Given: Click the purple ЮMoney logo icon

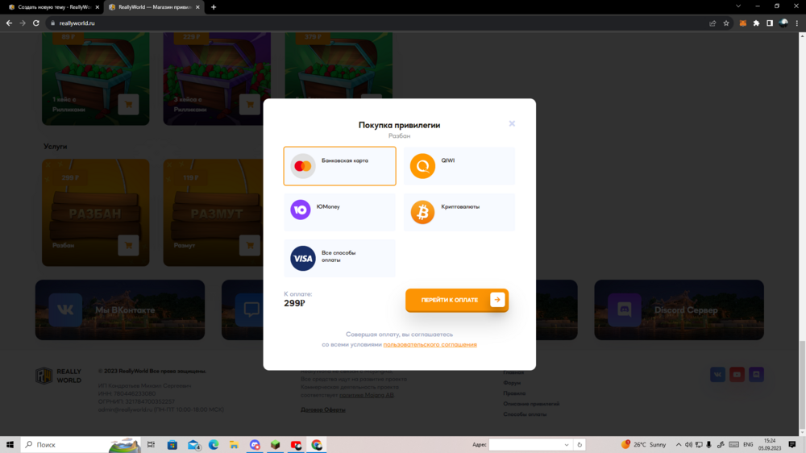Looking at the screenshot, I should pos(300,210).
